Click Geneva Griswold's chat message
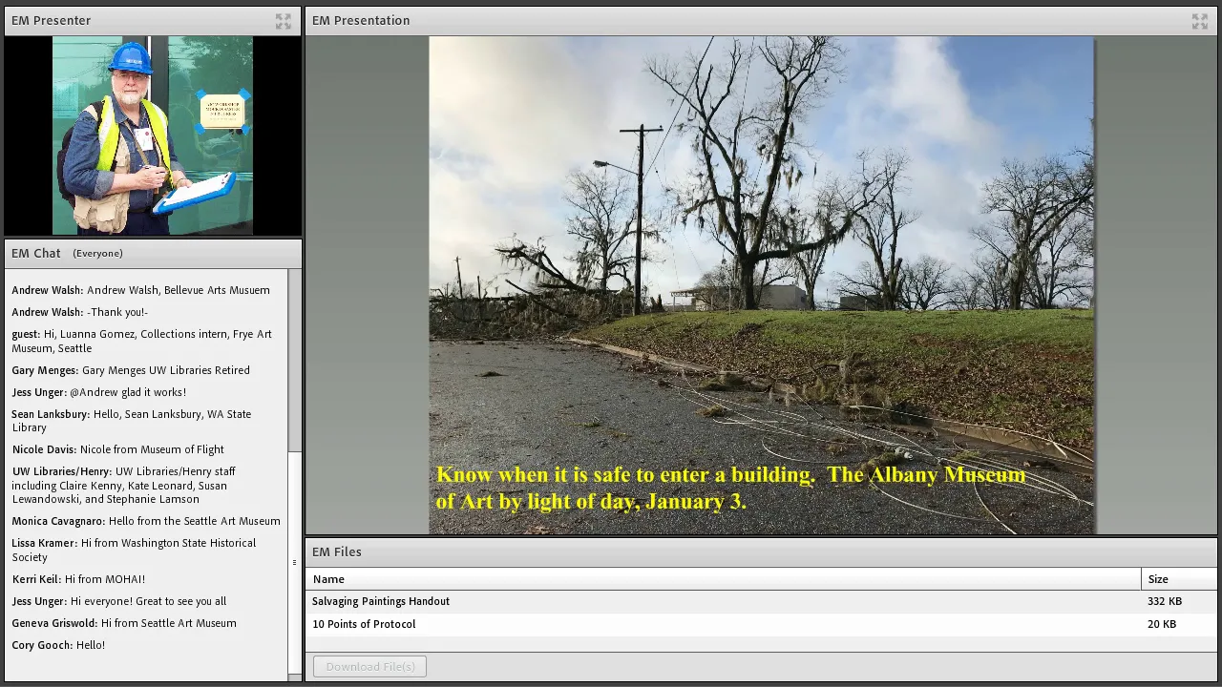Screen dimensions: 1222x687 coord(124,623)
